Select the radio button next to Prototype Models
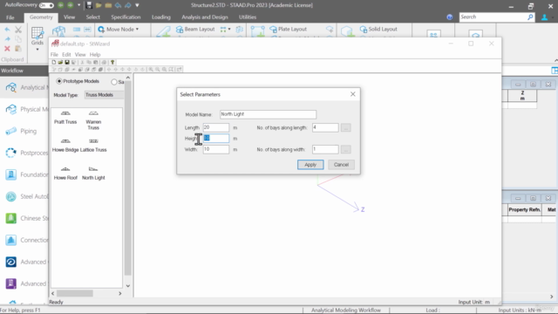Image resolution: width=558 pixels, height=314 pixels. click(x=114, y=82)
